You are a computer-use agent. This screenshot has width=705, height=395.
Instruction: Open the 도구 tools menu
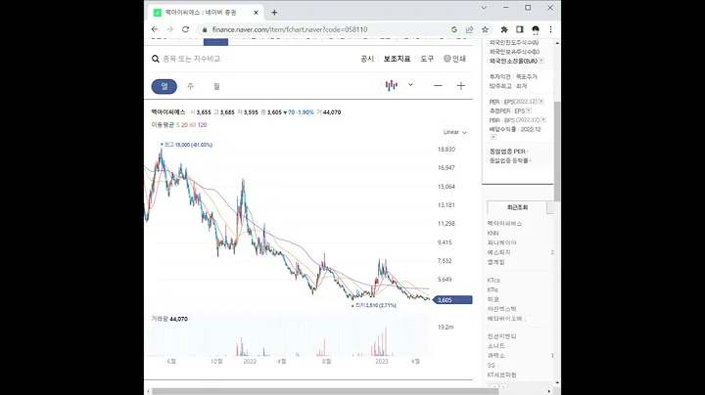427,59
